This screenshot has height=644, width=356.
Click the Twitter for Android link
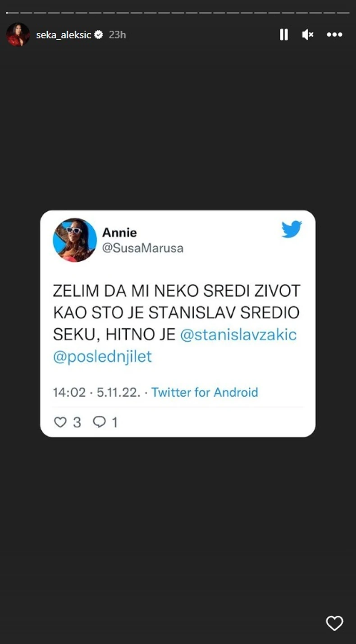click(x=205, y=392)
